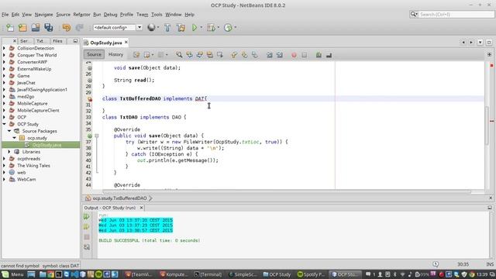Viewport: 496px width, 279px height.
Task: Close the OcpStudy.java tab
Action: 126,42
